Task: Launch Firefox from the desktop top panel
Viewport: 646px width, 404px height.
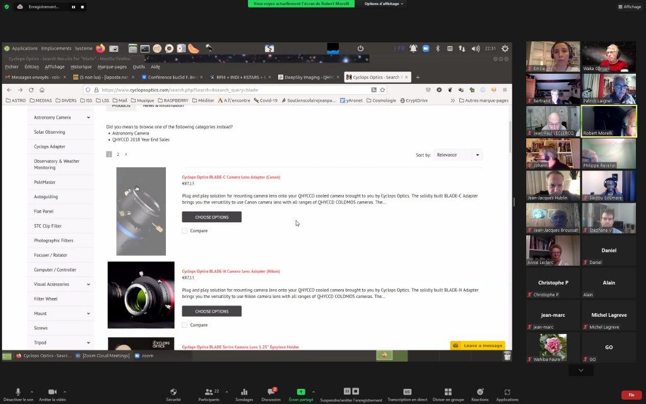Action: coord(100,49)
